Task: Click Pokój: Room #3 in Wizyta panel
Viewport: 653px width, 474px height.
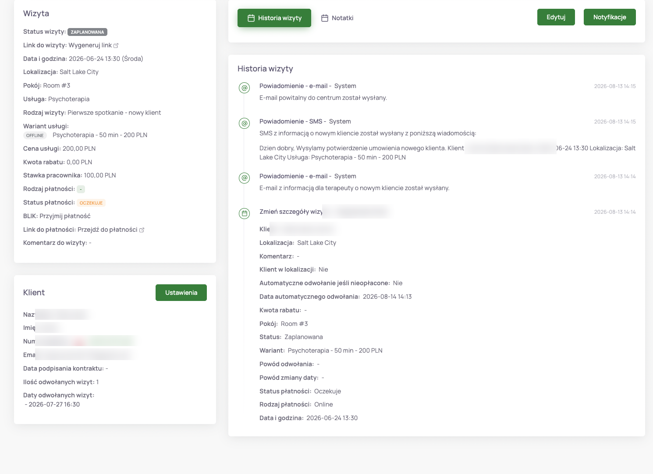Action: click(x=46, y=85)
